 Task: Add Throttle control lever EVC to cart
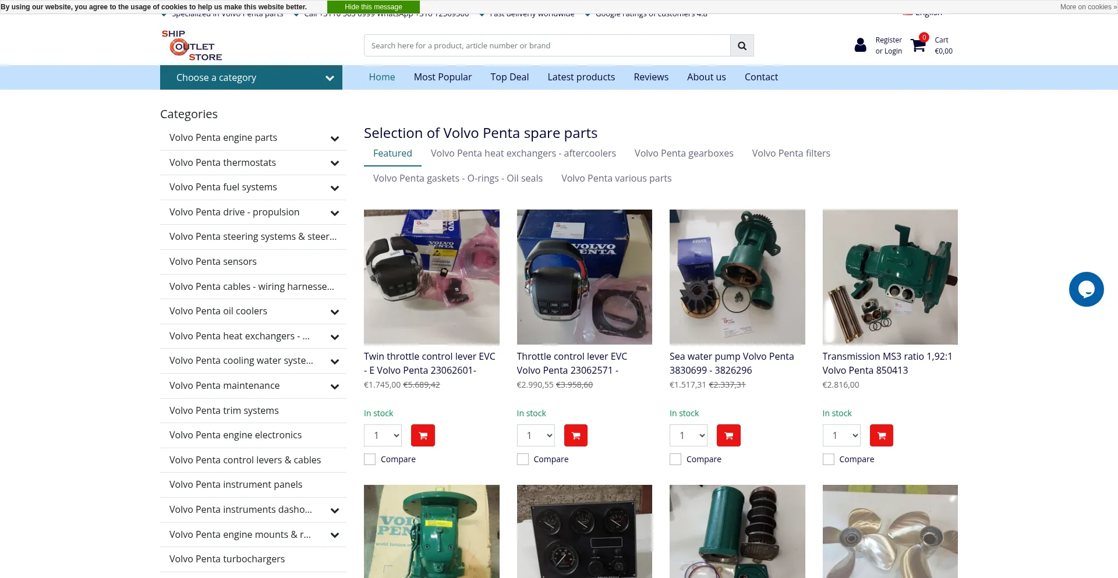(x=576, y=435)
